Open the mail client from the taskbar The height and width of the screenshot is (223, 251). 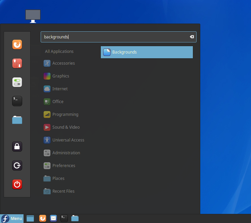(53, 219)
